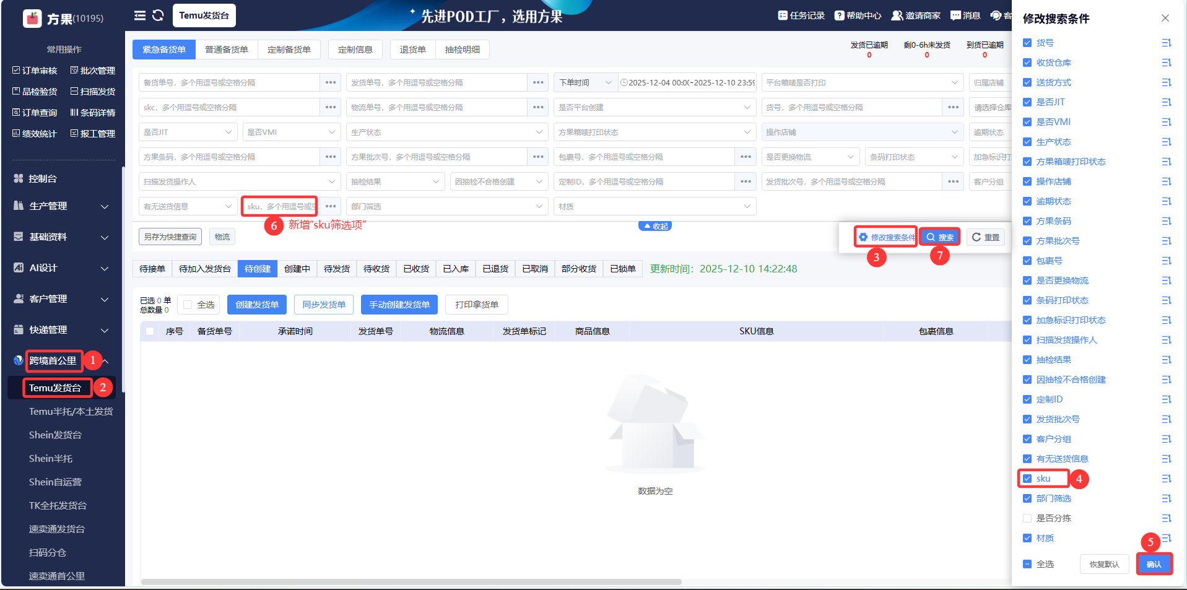Expand AI设计 sidebar menu
Image resolution: width=1187 pixels, height=590 pixels.
pos(61,268)
